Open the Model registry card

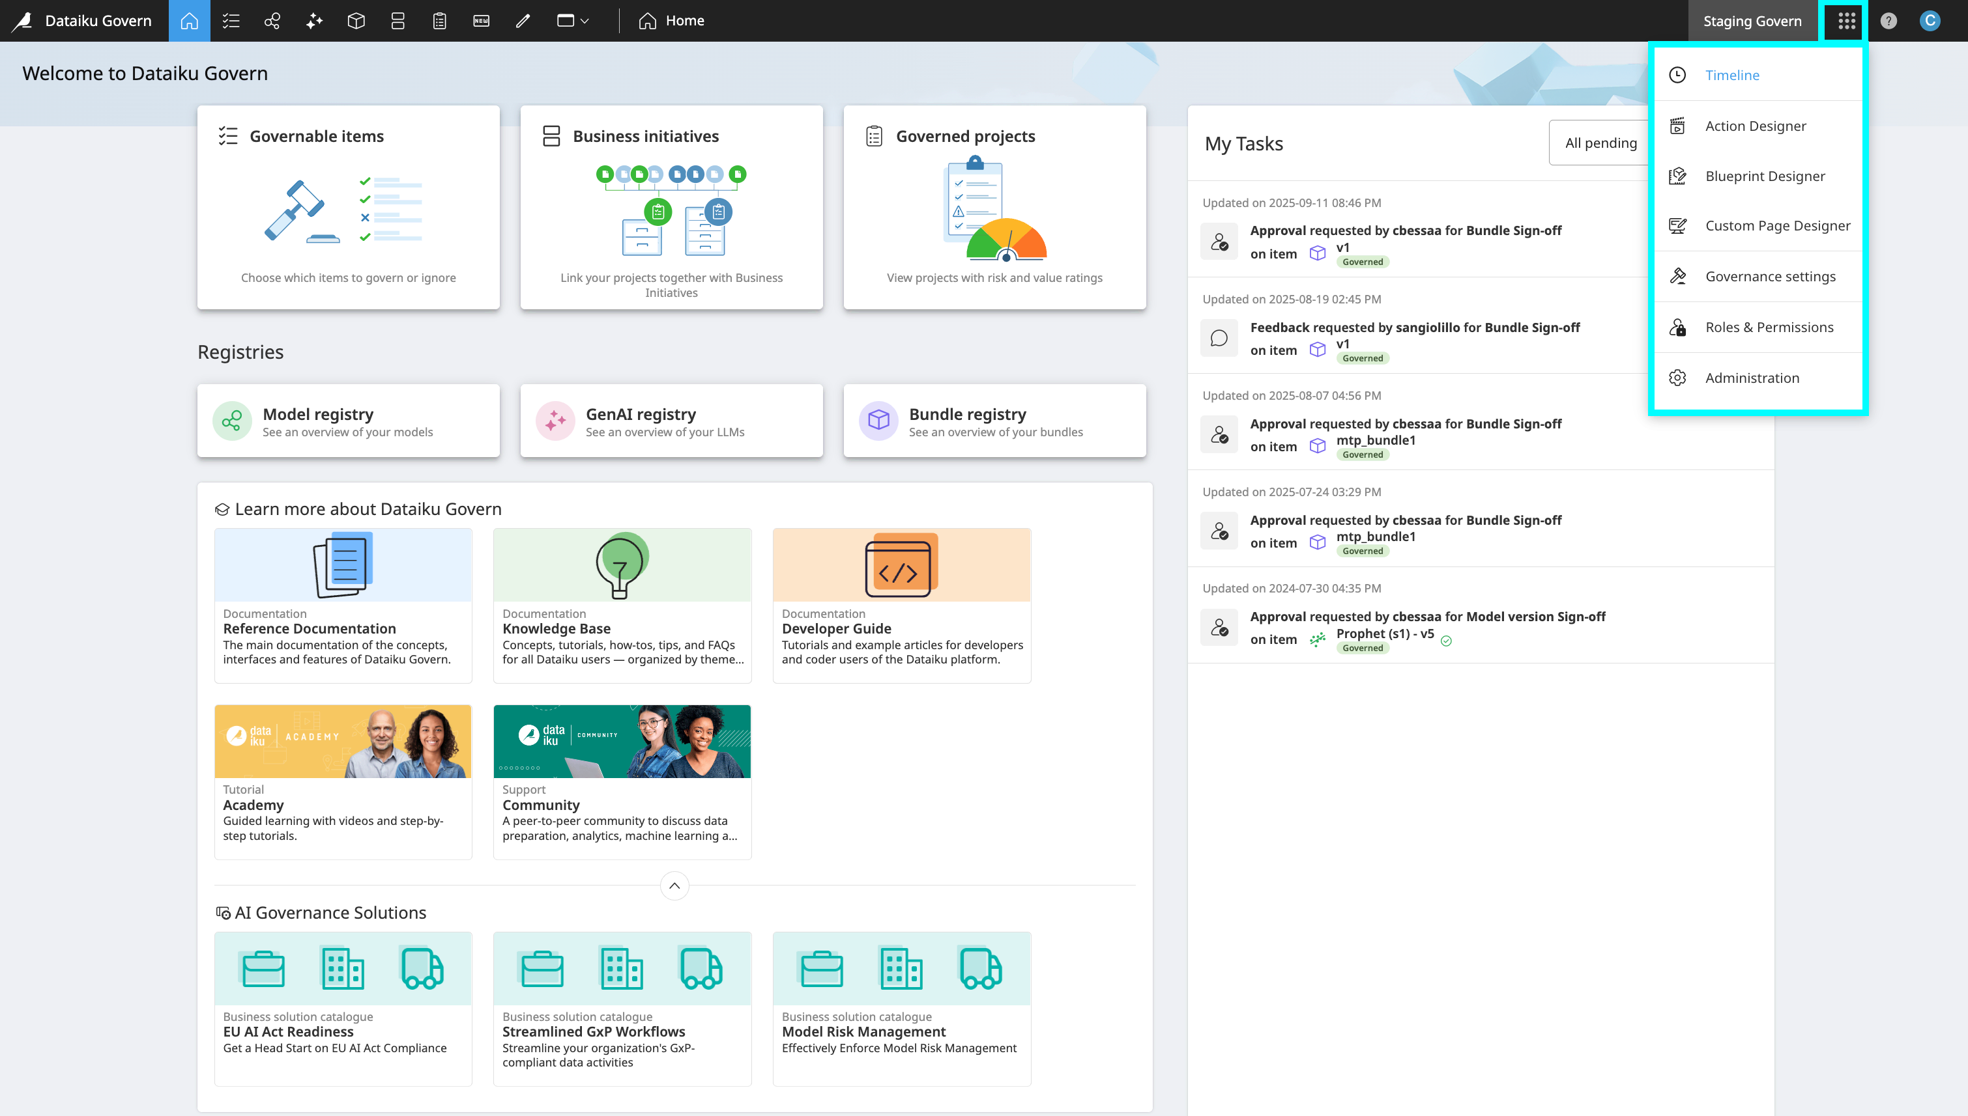[348, 421]
